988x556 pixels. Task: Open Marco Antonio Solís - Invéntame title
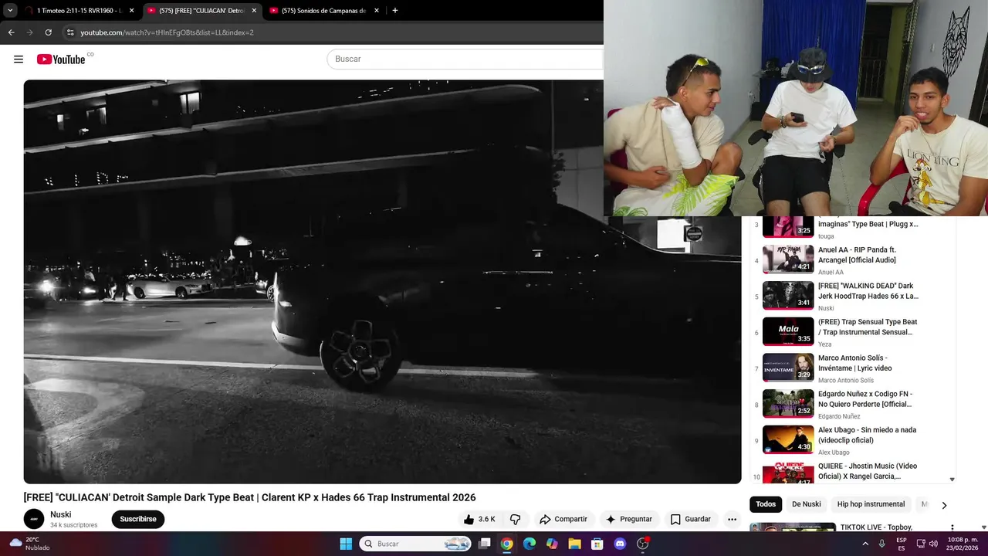coord(854,363)
